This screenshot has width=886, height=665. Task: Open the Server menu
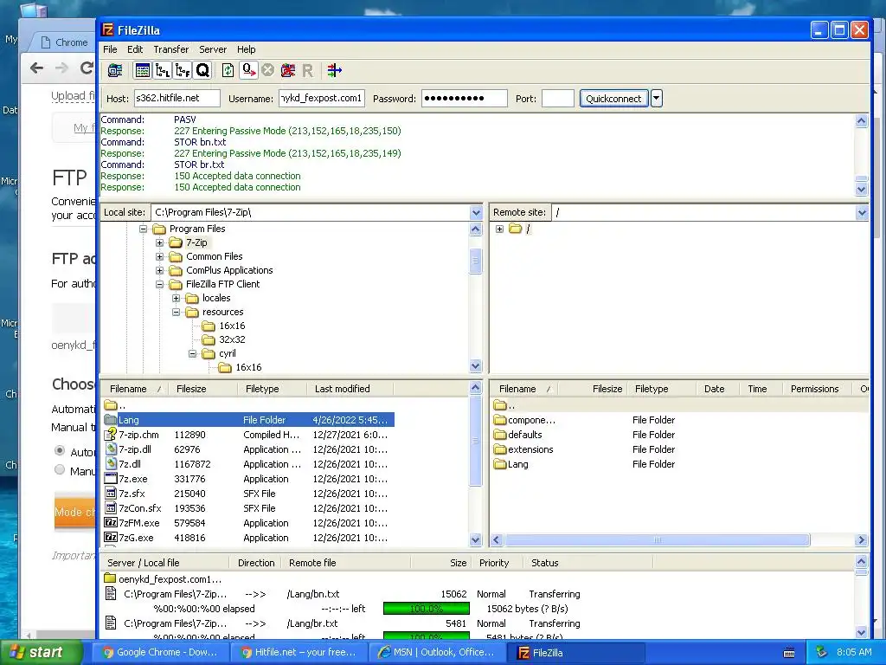(213, 49)
